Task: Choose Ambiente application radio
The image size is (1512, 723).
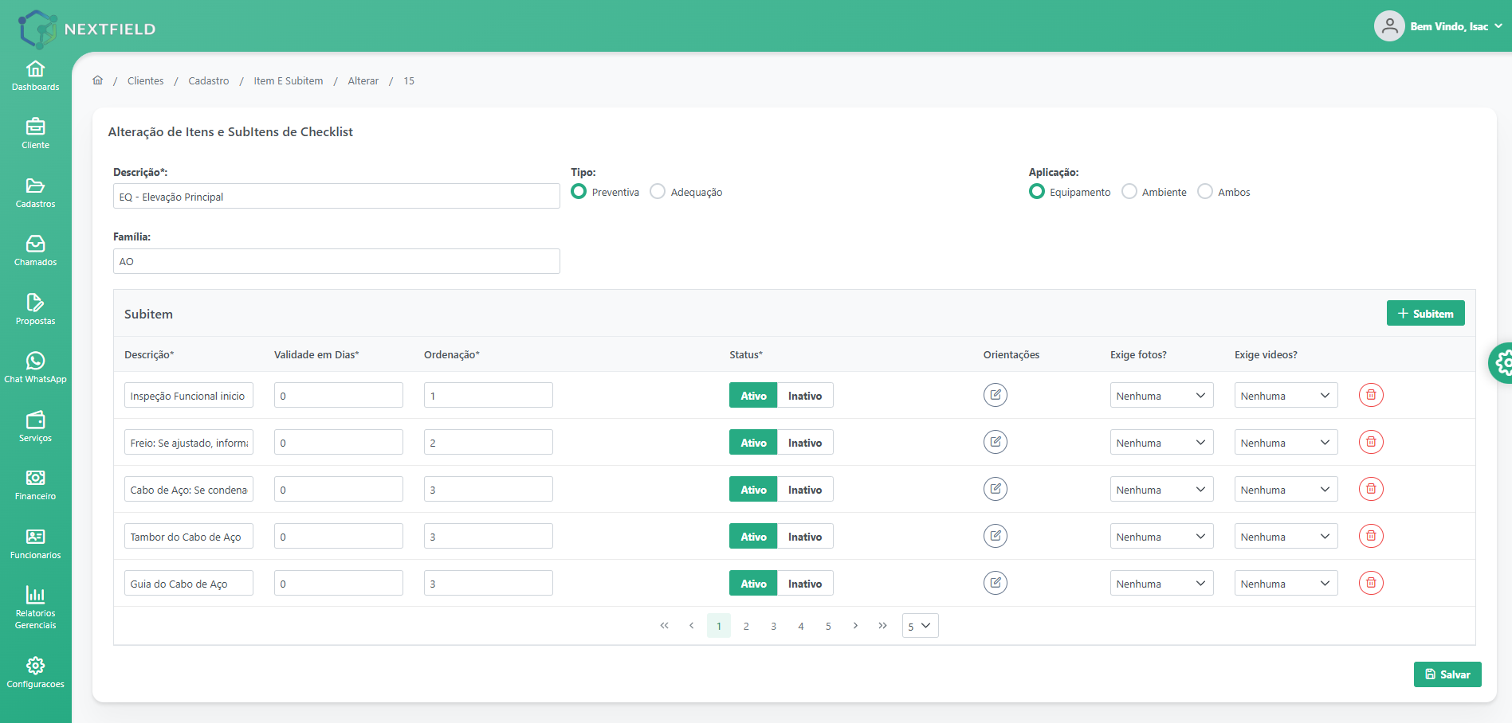Action: point(1129,192)
